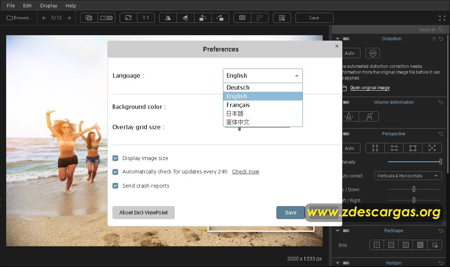
Task: Toggle the Volume deformation switch
Action: pos(346,102)
